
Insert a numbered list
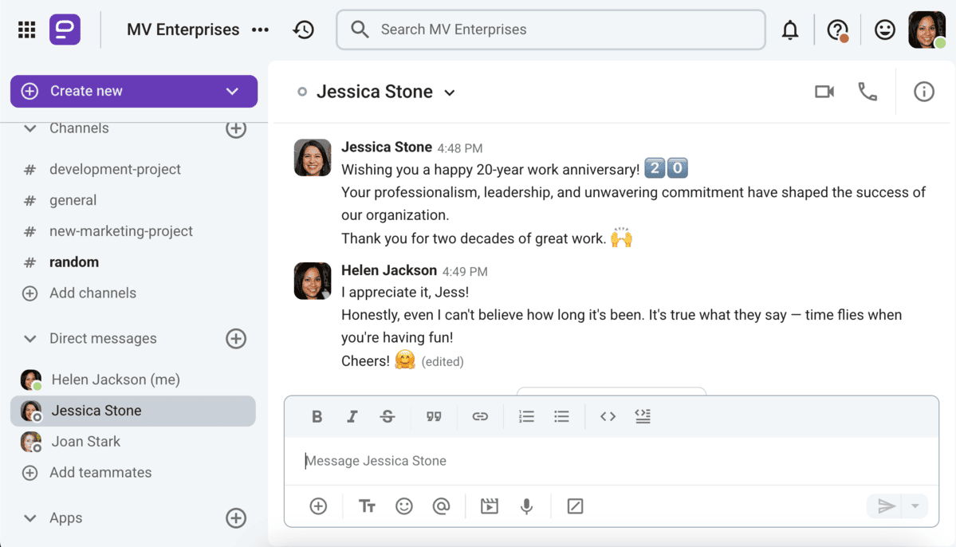526,416
